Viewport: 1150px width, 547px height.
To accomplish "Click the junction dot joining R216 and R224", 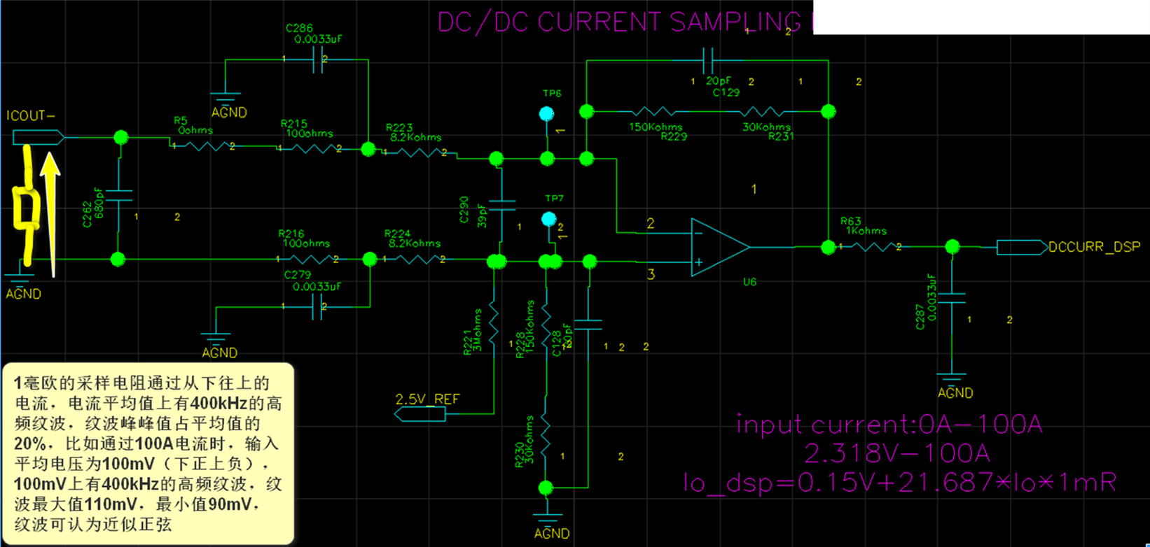I will click(370, 260).
